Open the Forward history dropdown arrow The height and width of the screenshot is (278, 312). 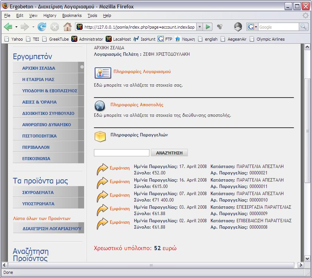tap(33, 27)
